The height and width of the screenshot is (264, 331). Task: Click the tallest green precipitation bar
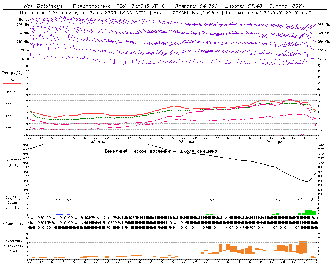310,212
